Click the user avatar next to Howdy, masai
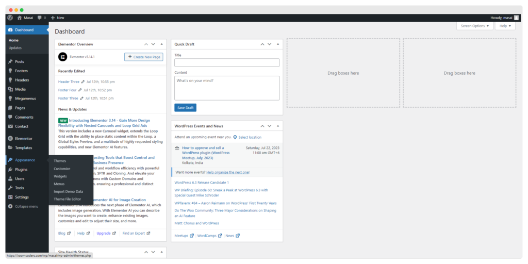Image resolution: width=528 pixels, height=264 pixels. 516,18
